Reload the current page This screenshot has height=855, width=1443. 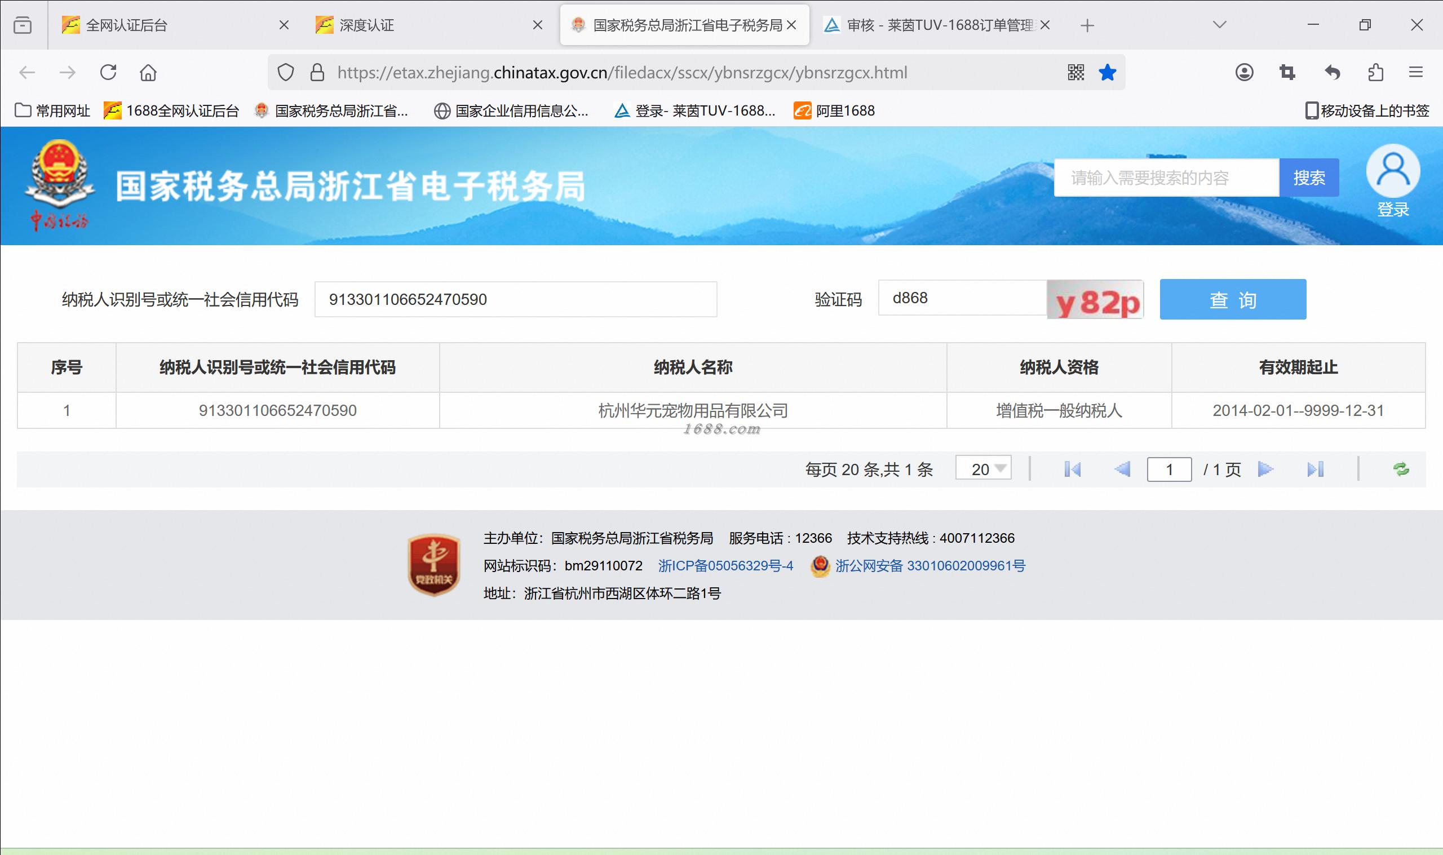tap(108, 73)
